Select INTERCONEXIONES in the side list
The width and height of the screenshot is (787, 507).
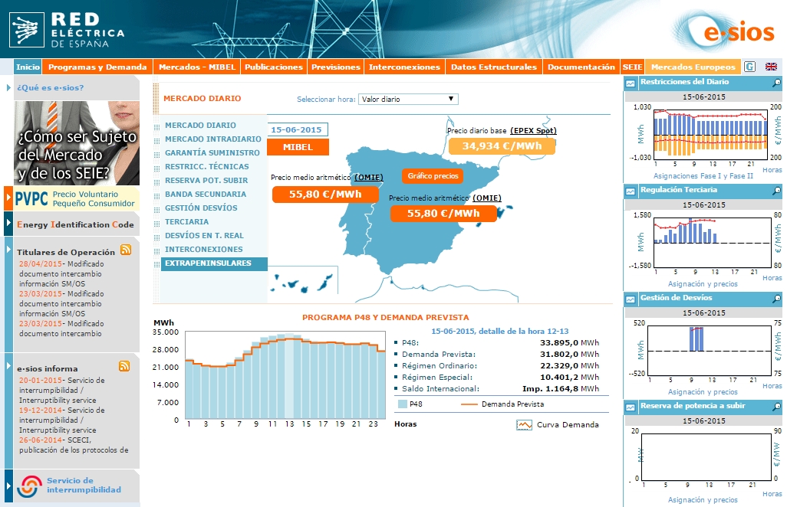pyautogui.click(x=204, y=249)
